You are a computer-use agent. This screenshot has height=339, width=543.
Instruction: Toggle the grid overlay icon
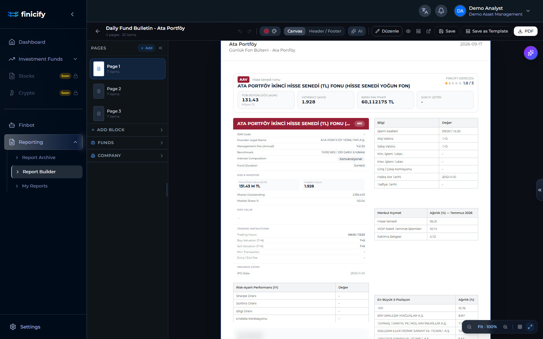coord(520,327)
